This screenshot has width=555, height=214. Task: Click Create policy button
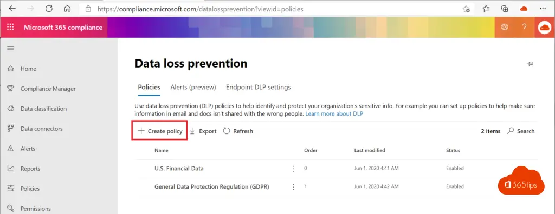click(x=160, y=131)
